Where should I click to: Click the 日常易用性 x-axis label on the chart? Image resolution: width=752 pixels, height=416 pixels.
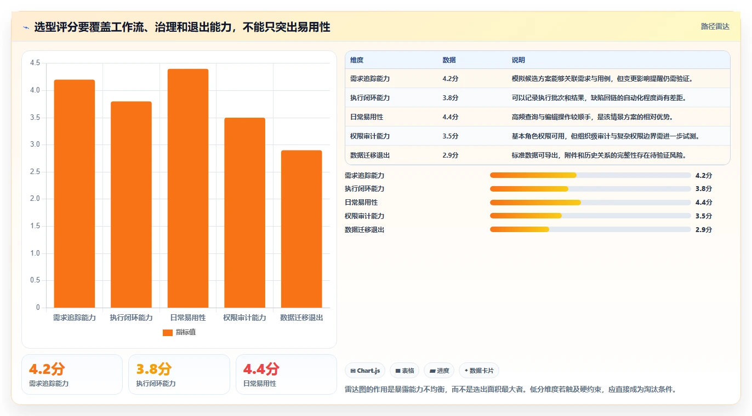188,317
